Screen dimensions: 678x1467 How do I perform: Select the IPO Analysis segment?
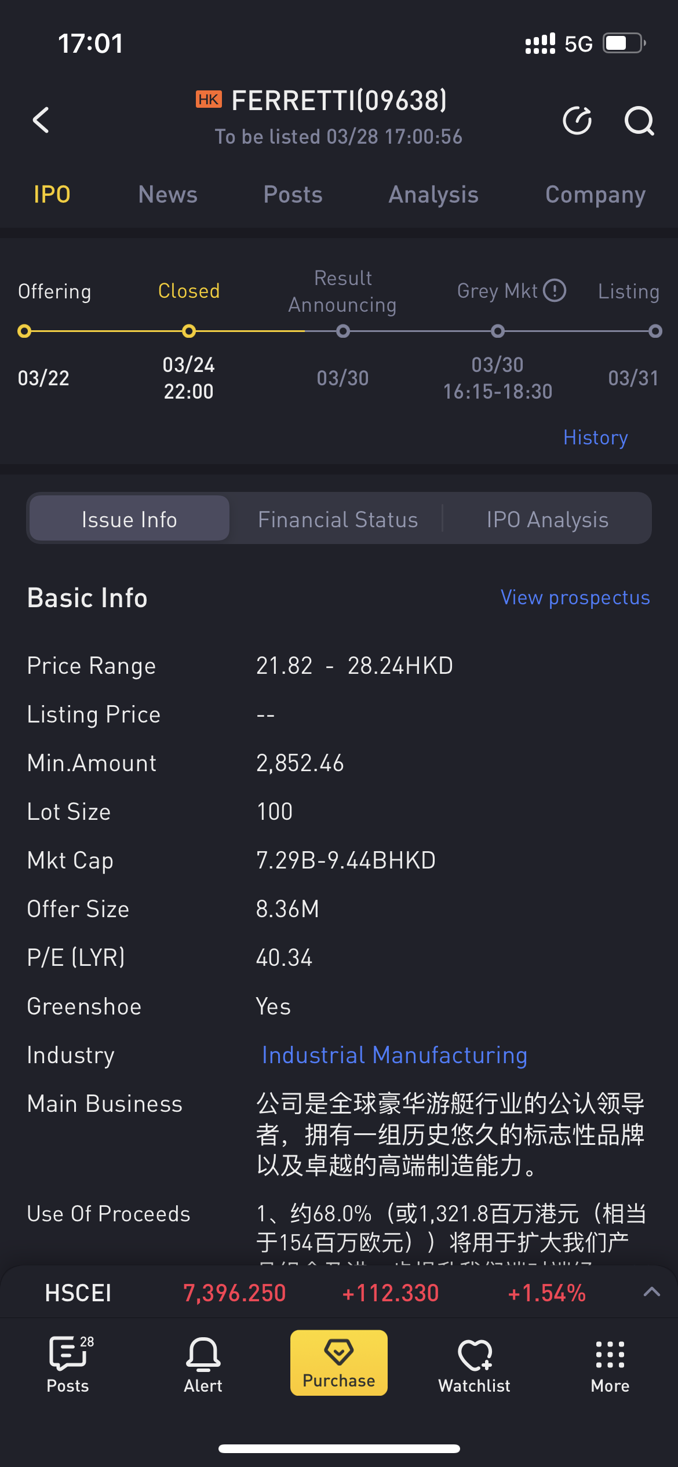point(547,519)
